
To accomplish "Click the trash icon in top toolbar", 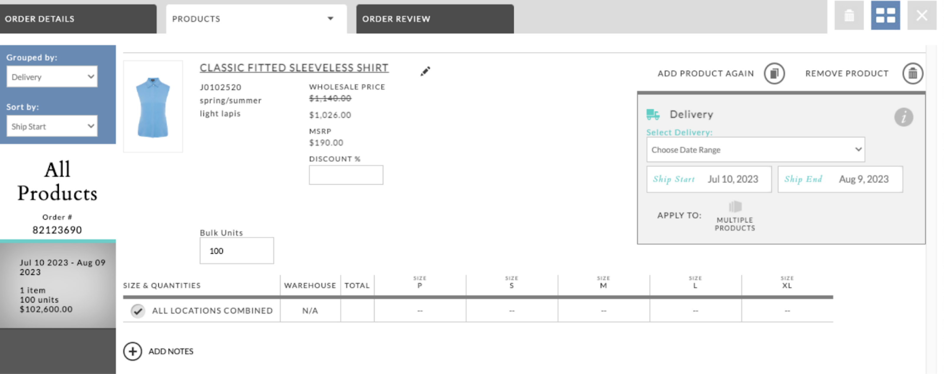I will click(849, 15).
